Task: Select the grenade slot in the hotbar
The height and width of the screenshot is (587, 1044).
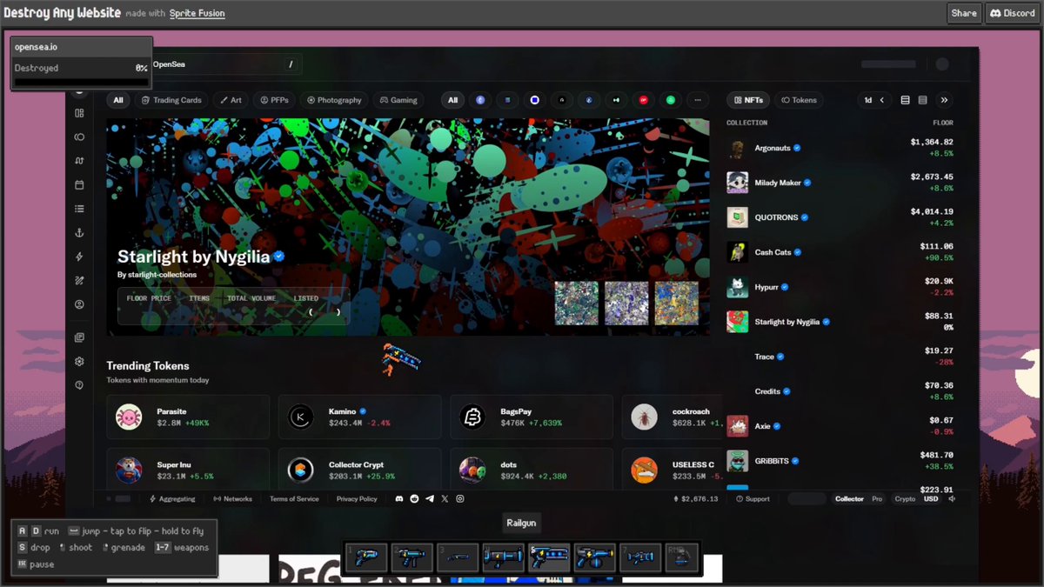Action: click(681, 557)
